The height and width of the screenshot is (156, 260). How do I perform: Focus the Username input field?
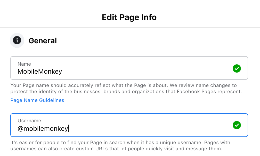coord(129,125)
